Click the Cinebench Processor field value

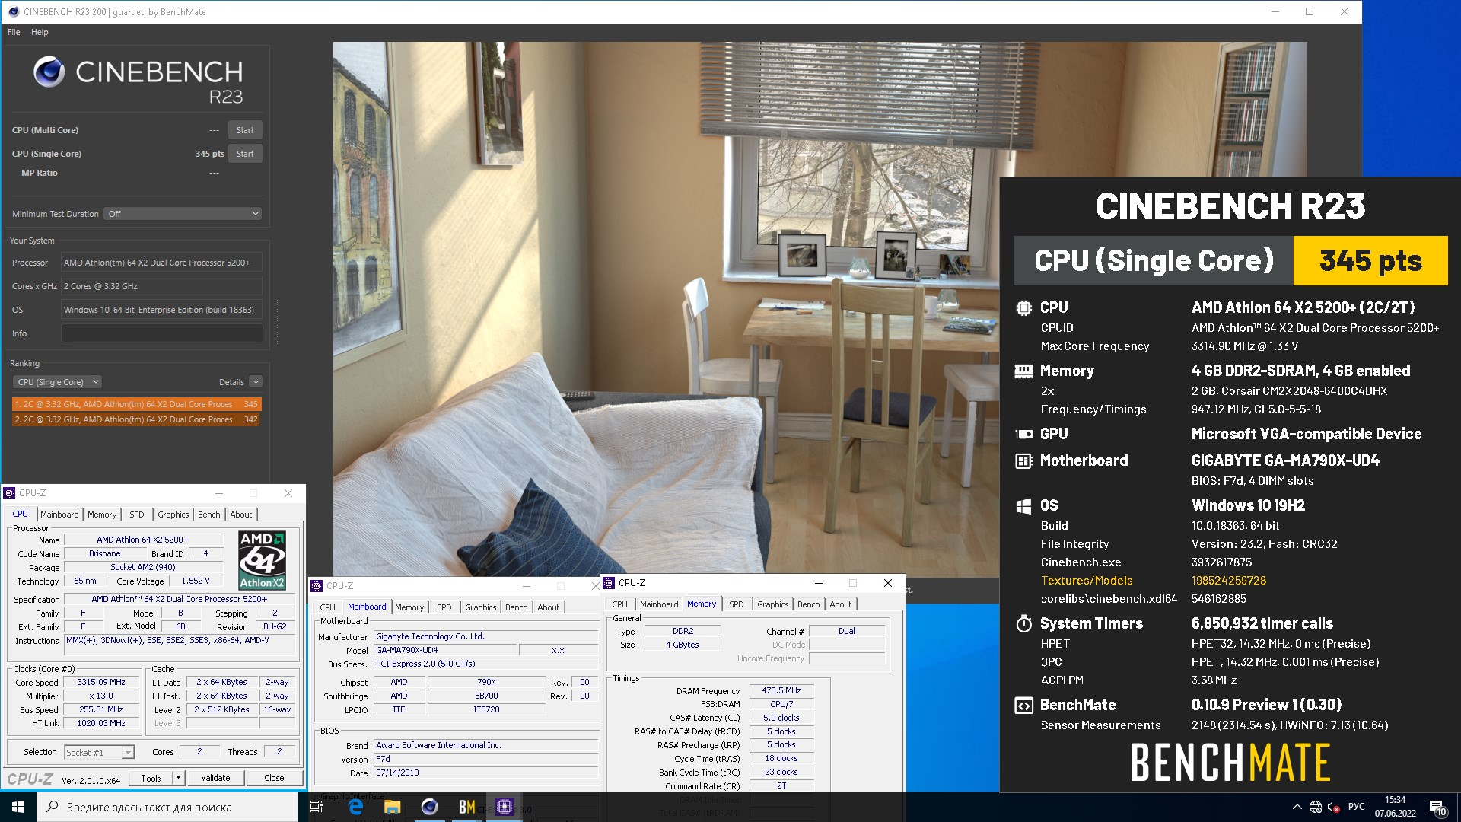(161, 263)
